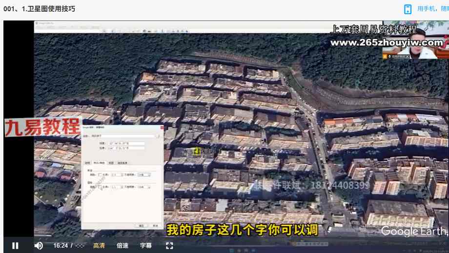Image resolution: width=449 pixels, height=253 pixels.
Task: Open the 视图 tab in the dialog
Action: pos(111,163)
